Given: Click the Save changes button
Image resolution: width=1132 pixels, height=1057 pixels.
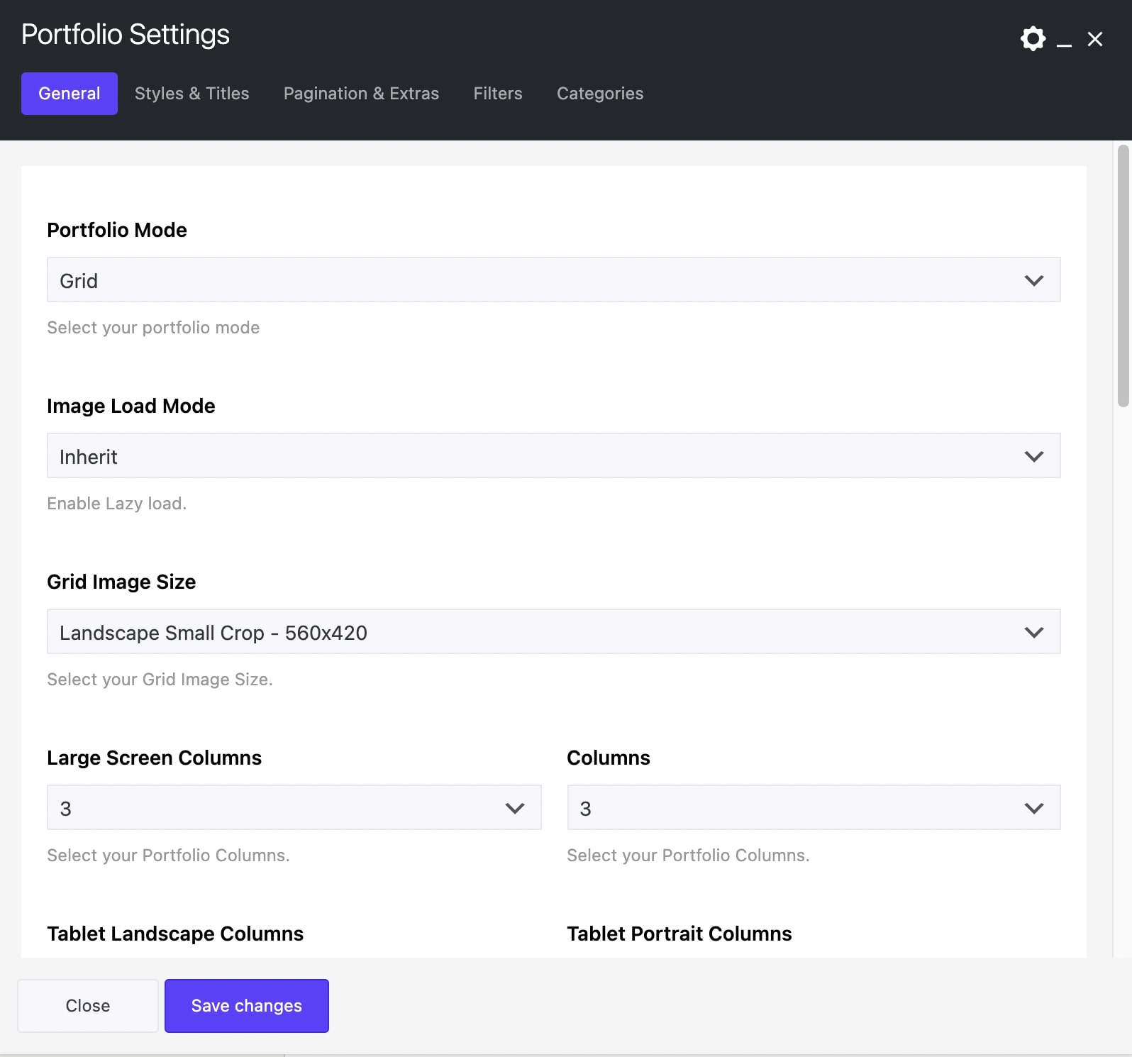Looking at the screenshot, I should tap(247, 1006).
